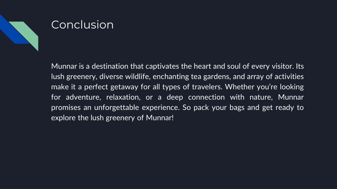Screen dimensions: 337x189
Task: Click the word "nature" in the paragraph
Action: [x=261, y=97]
